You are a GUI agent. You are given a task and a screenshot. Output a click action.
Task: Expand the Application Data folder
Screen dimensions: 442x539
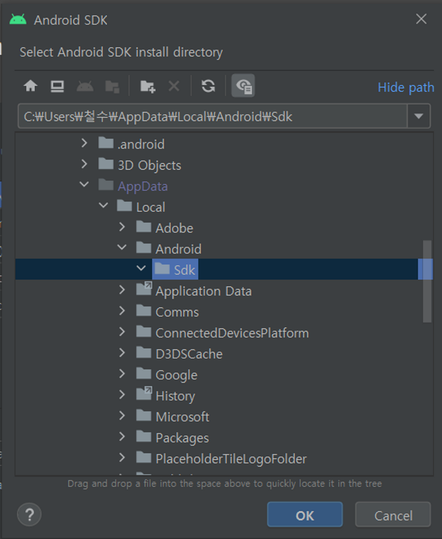coord(122,290)
